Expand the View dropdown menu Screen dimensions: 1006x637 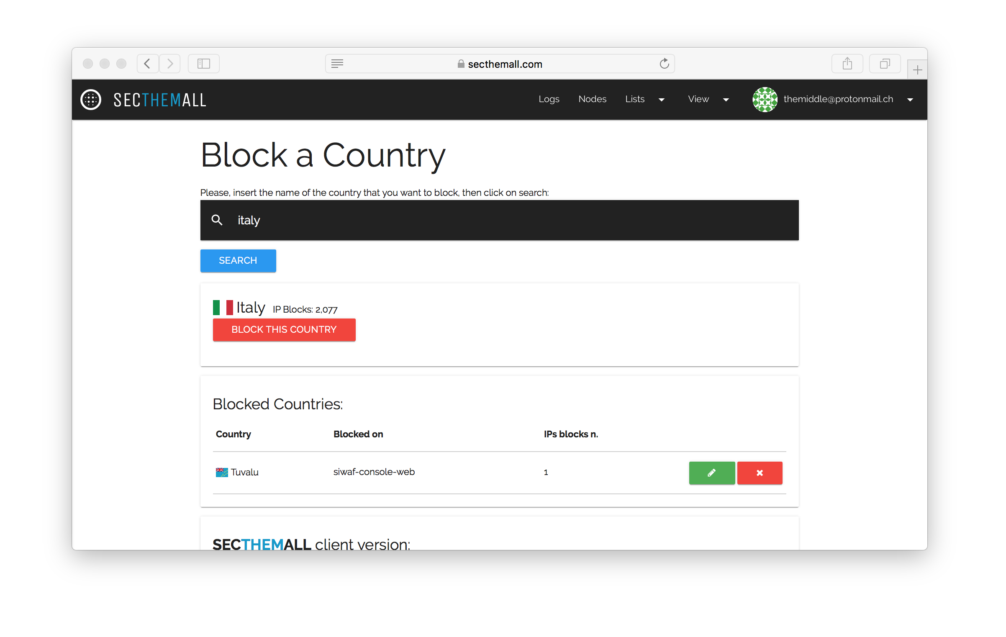pyautogui.click(x=708, y=99)
